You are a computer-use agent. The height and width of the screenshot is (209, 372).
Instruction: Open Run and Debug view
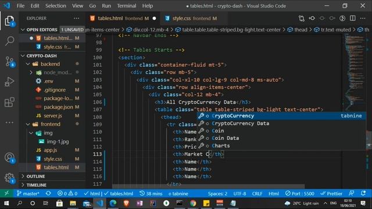[9, 82]
